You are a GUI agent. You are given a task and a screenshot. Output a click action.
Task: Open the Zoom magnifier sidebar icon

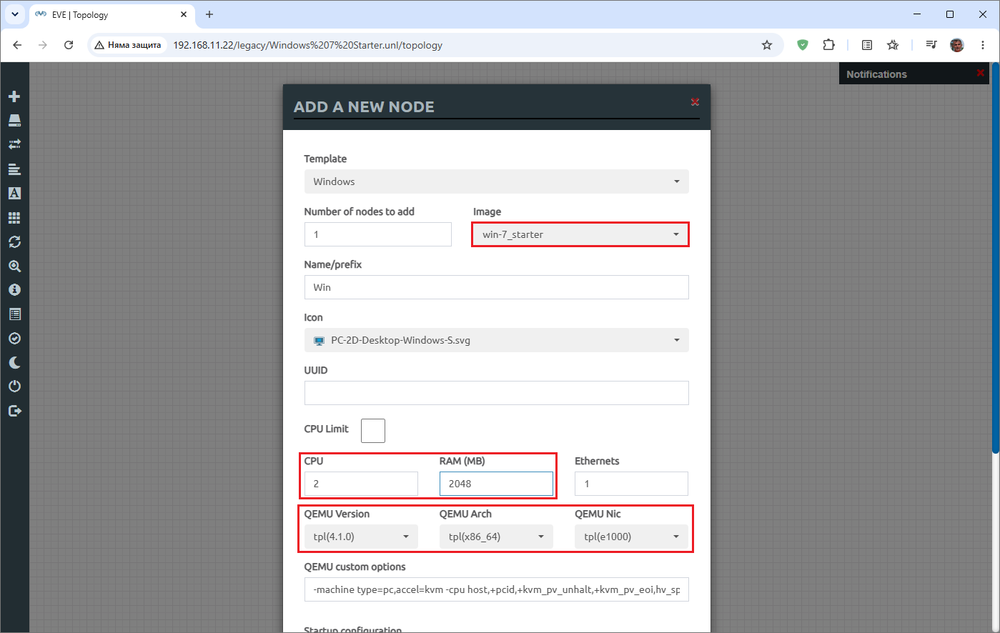click(x=14, y=266)
